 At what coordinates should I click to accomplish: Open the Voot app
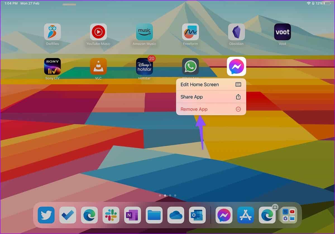[283, 32]
